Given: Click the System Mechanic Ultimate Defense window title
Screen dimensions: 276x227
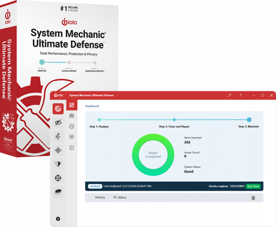Looking at the screenshot, I should [91, 95].
